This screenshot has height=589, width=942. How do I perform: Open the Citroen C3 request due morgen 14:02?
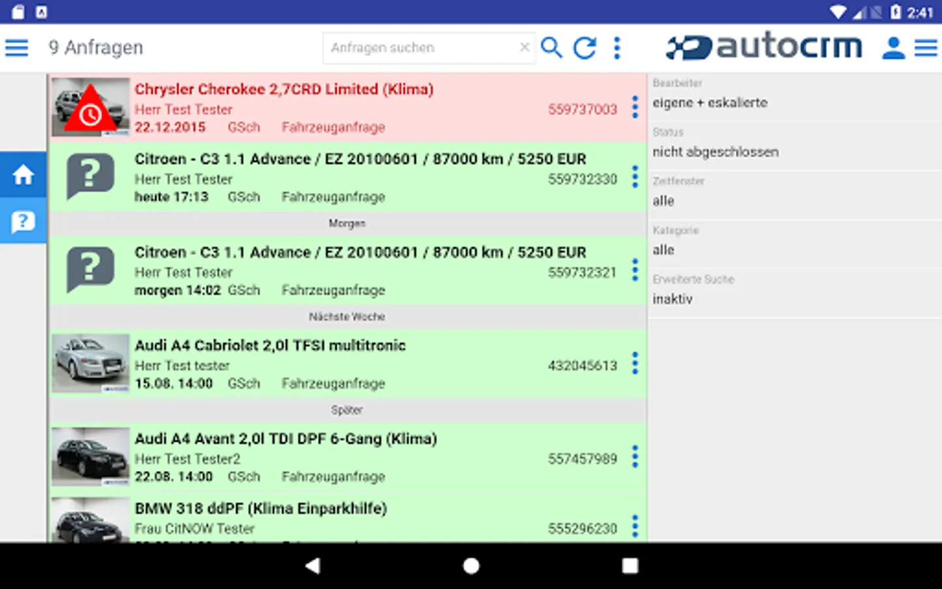point(348,270)
